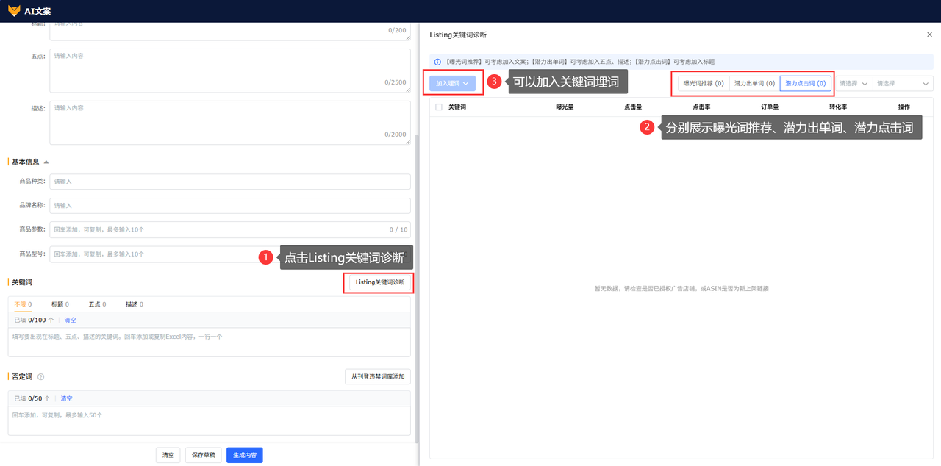Open the second wider 请选择 dropdown
Image resolution: width=941 pixels, height=466 pixels.
(903, 84)
